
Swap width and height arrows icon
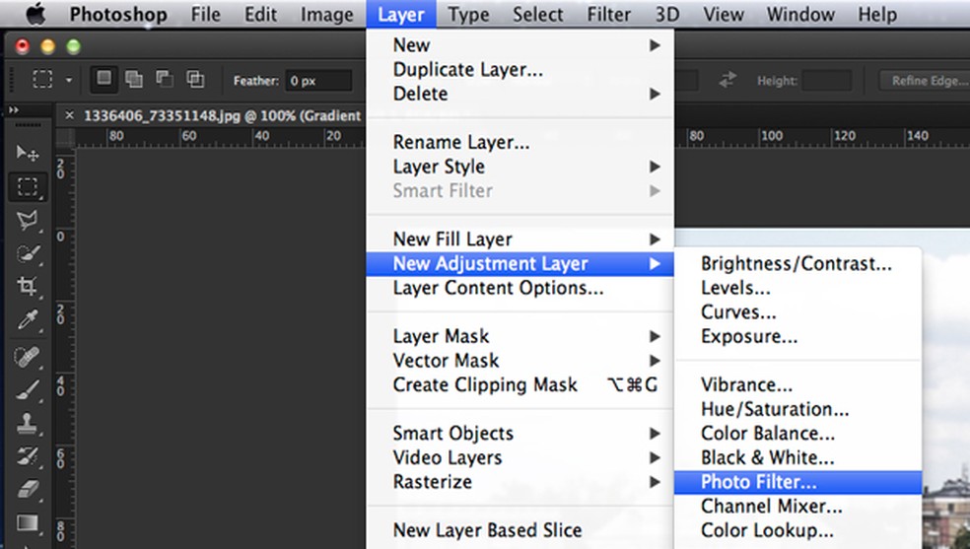[727, 80]
